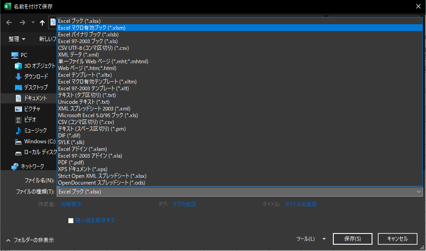
Task: Open デスクトップ folder
Action: [x=31, y=87]
